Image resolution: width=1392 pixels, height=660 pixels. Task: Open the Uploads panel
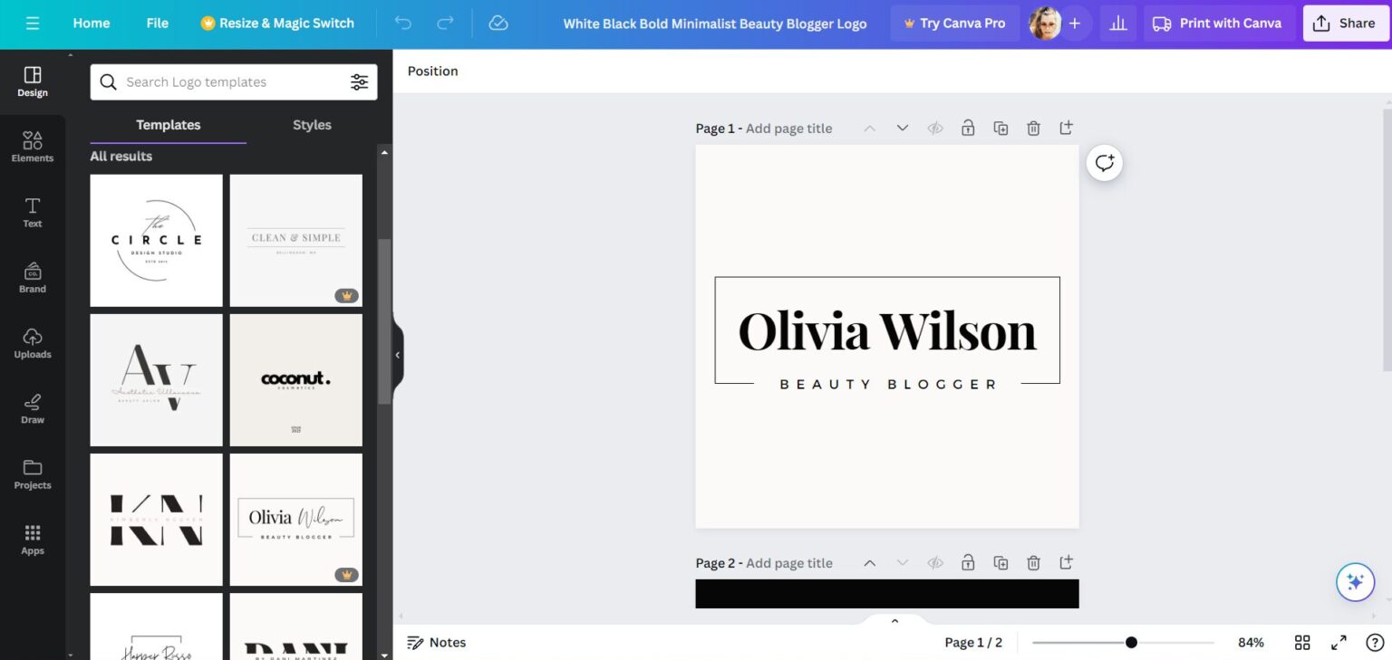[33, 342]
